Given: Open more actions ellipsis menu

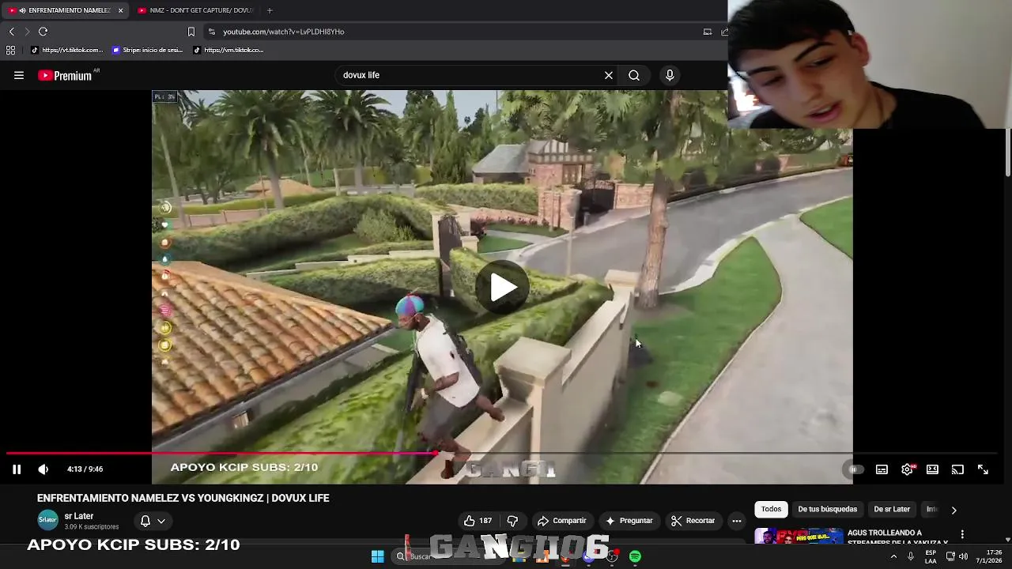Looking at the screenshot, I should coord(737,521).
